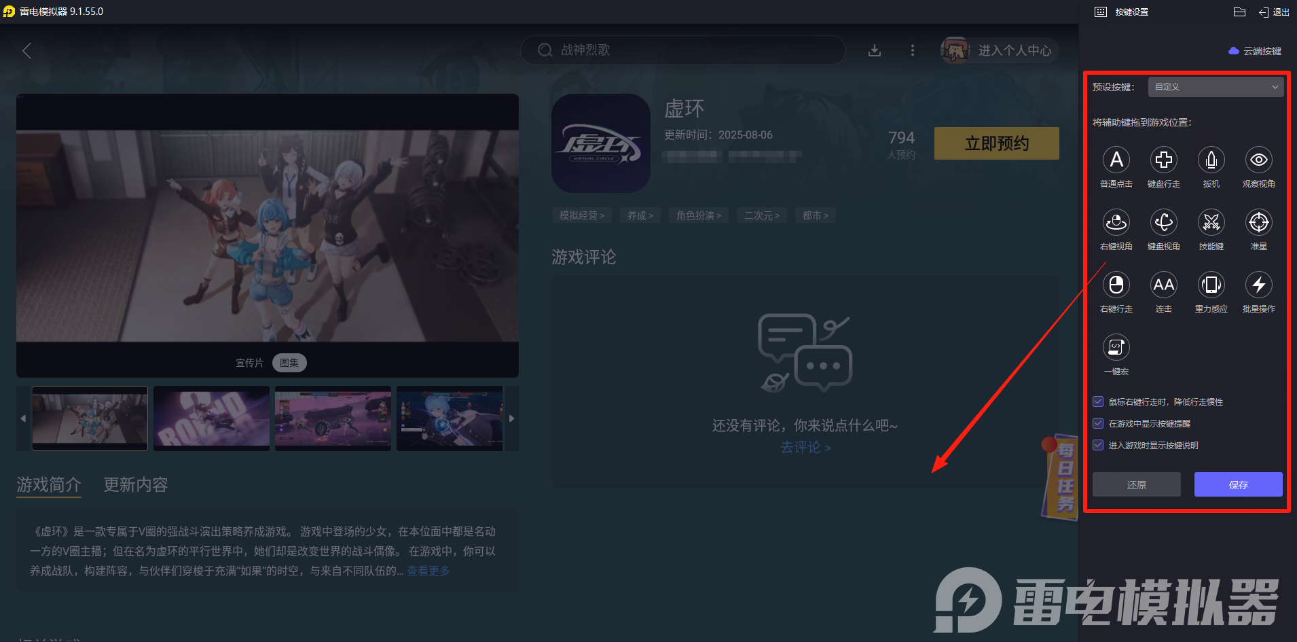Expand the game description via 查看更多
1297x642 pixels.
(x=428, y=571)
